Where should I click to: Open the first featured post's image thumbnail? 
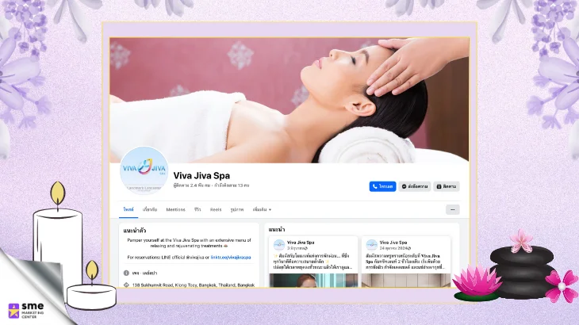(x=313, y=281)
